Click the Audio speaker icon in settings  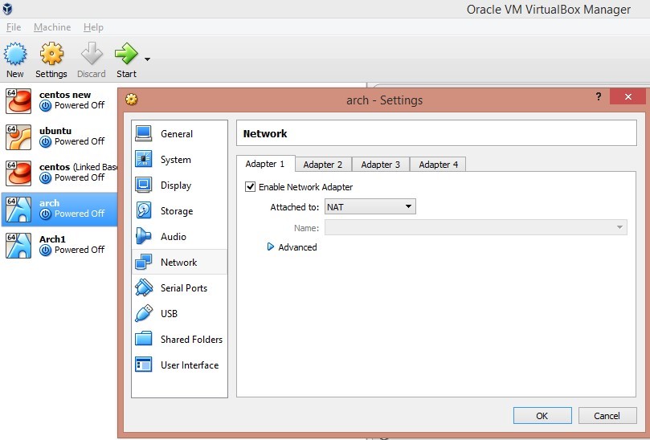(144, 236)
